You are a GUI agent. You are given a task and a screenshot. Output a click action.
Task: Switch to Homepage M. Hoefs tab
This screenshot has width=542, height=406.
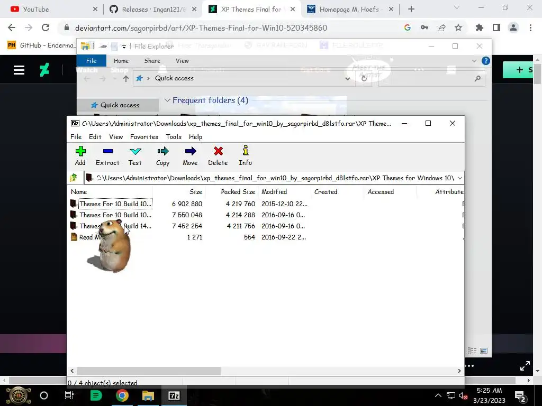tap(350, 10)
